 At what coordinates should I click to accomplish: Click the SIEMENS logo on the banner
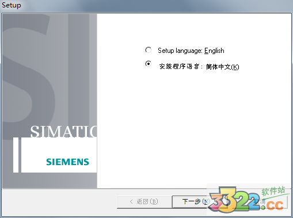(67, 162)
